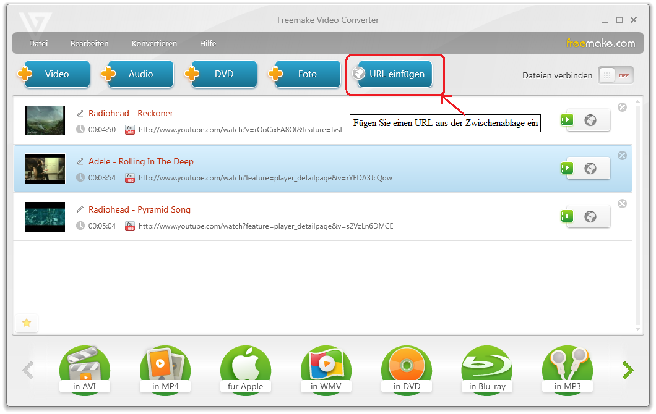Pick the 'für Apple' conversion preset
The image size is (656, 414).
click(x=245, y=369)
